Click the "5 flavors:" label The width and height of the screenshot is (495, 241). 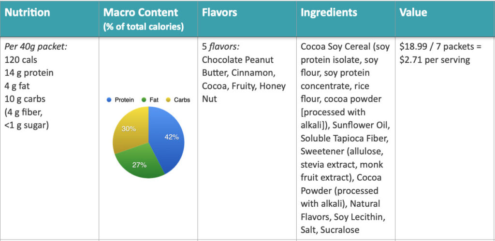coord(221,47)
